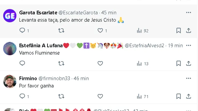
Task: Open the @firminobn33 handle link
Action: pyautogui.click(x=54, y=78)
